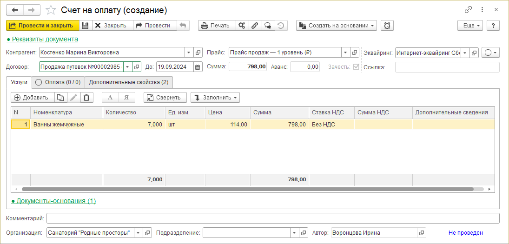Delete row with trash icon
The height and width of the screenshot is (244, 509).
tap(87, 98)
